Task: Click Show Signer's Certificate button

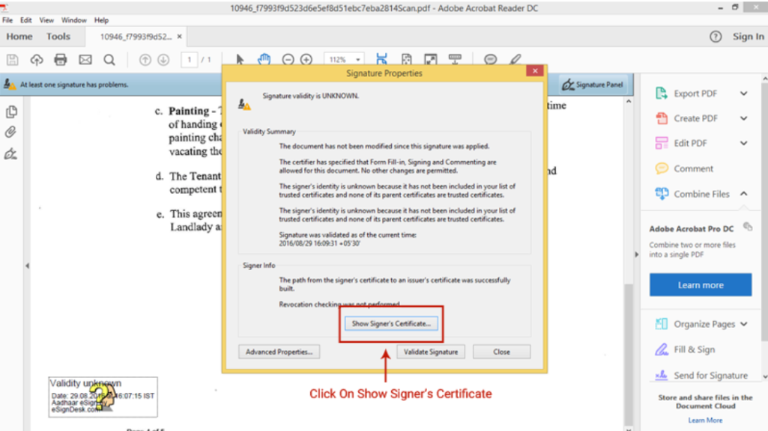Action: [x=391, y=324]
